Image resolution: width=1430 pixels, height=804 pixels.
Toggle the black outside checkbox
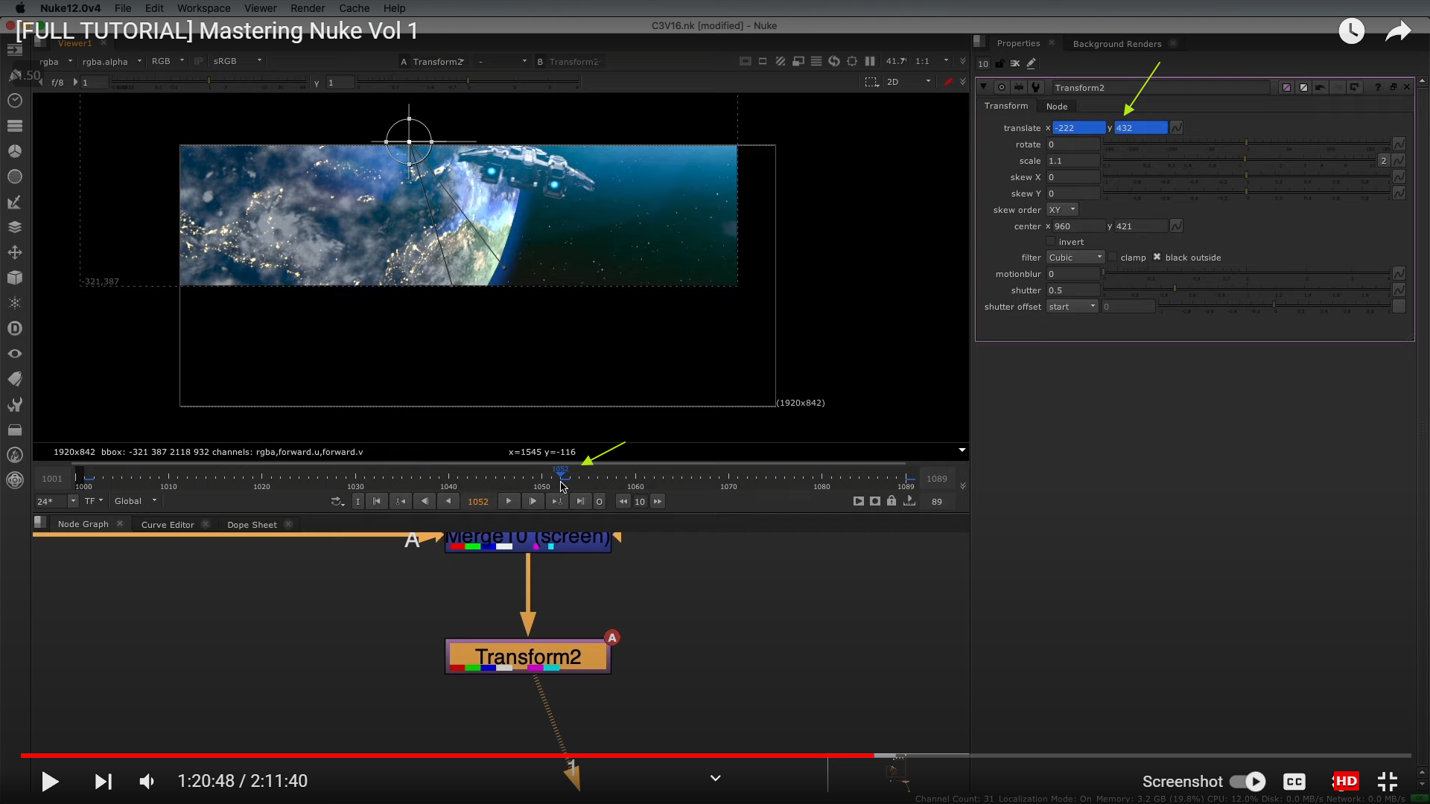1157,258
